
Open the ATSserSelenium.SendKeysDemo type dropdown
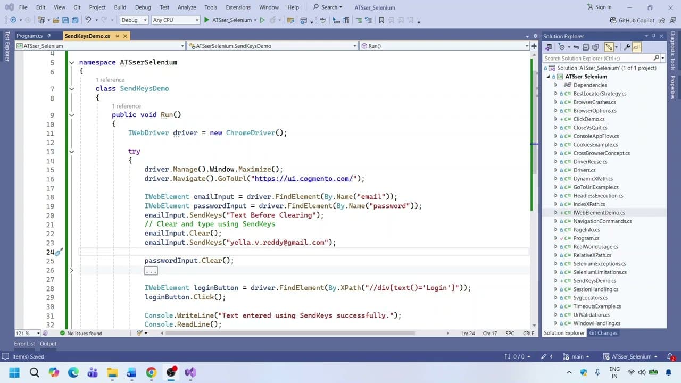pyautogui.click(x=273, y=46)
